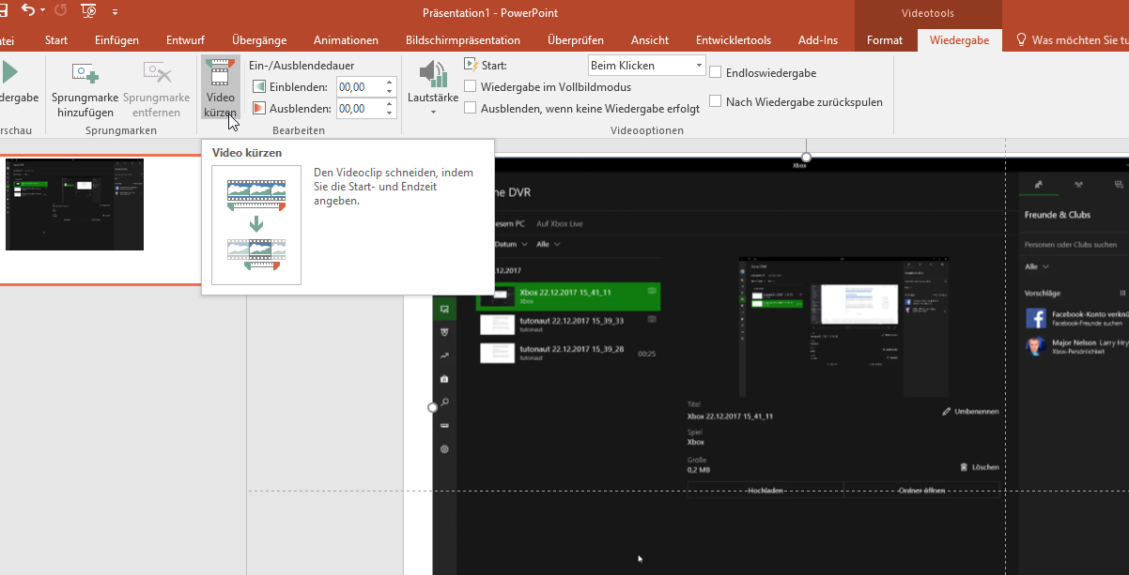
Task: Switch to the Bildschirmpräsentation tab
Action: pyautogui.click(x=463, y=40)
